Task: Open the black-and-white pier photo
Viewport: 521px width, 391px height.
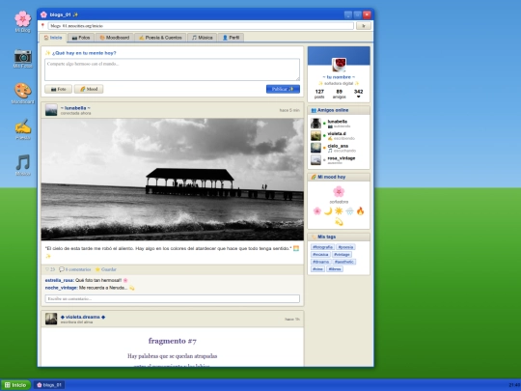Action: (172, 180)
